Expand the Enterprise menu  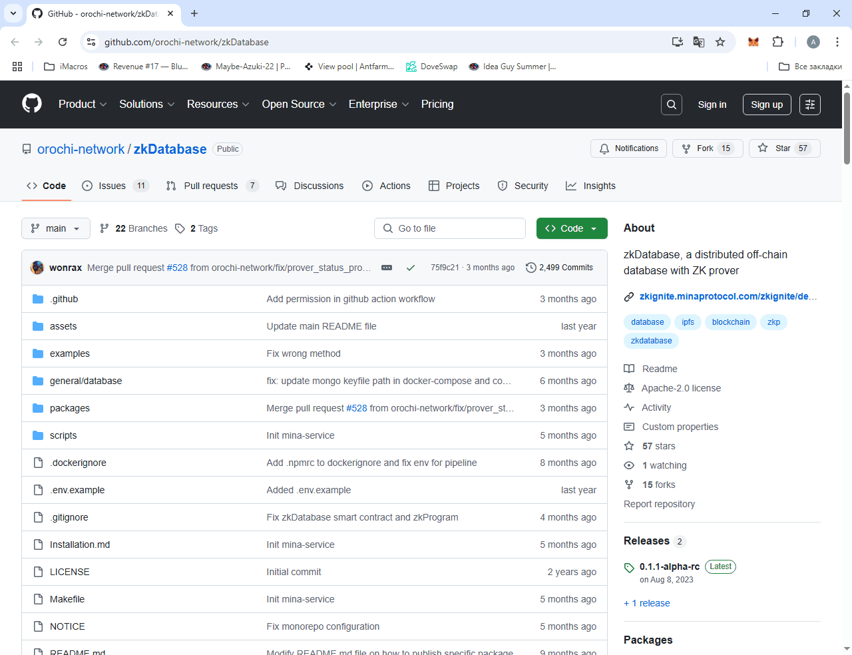coord(379,104)
